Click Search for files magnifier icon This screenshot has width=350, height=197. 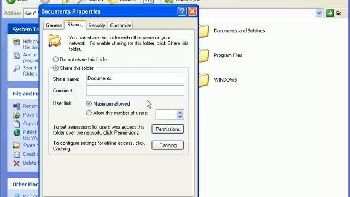pyautogui.click(x=17, y=68)
